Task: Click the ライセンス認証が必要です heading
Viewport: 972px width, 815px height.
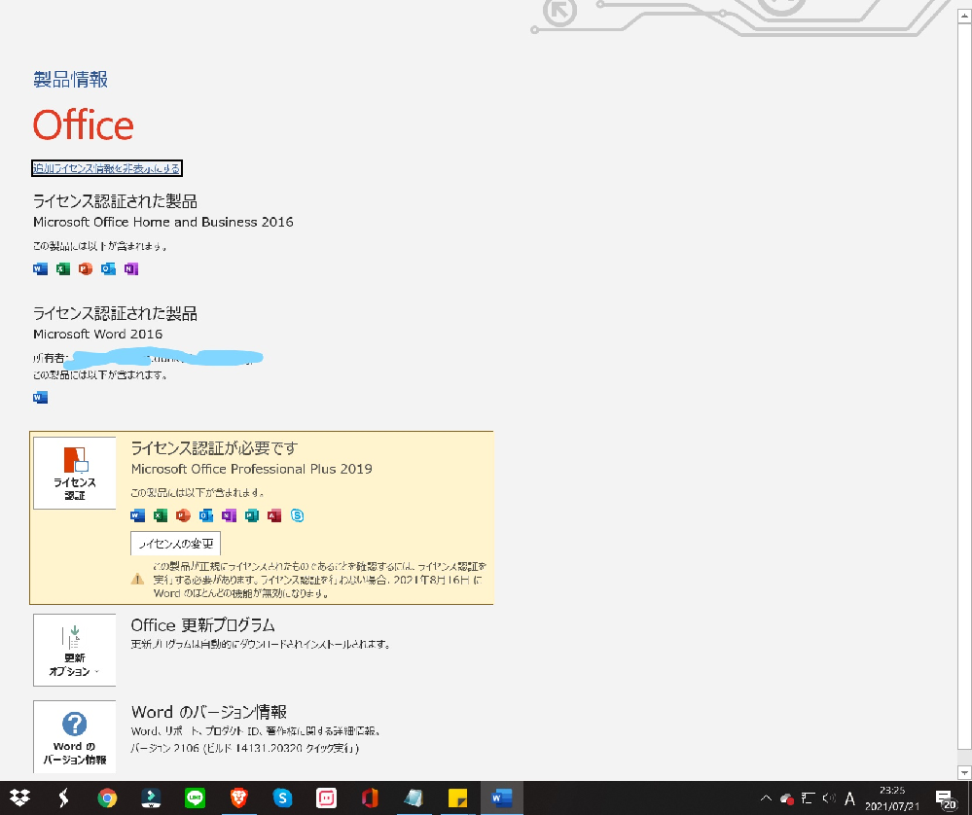Action: click(214, 448)
